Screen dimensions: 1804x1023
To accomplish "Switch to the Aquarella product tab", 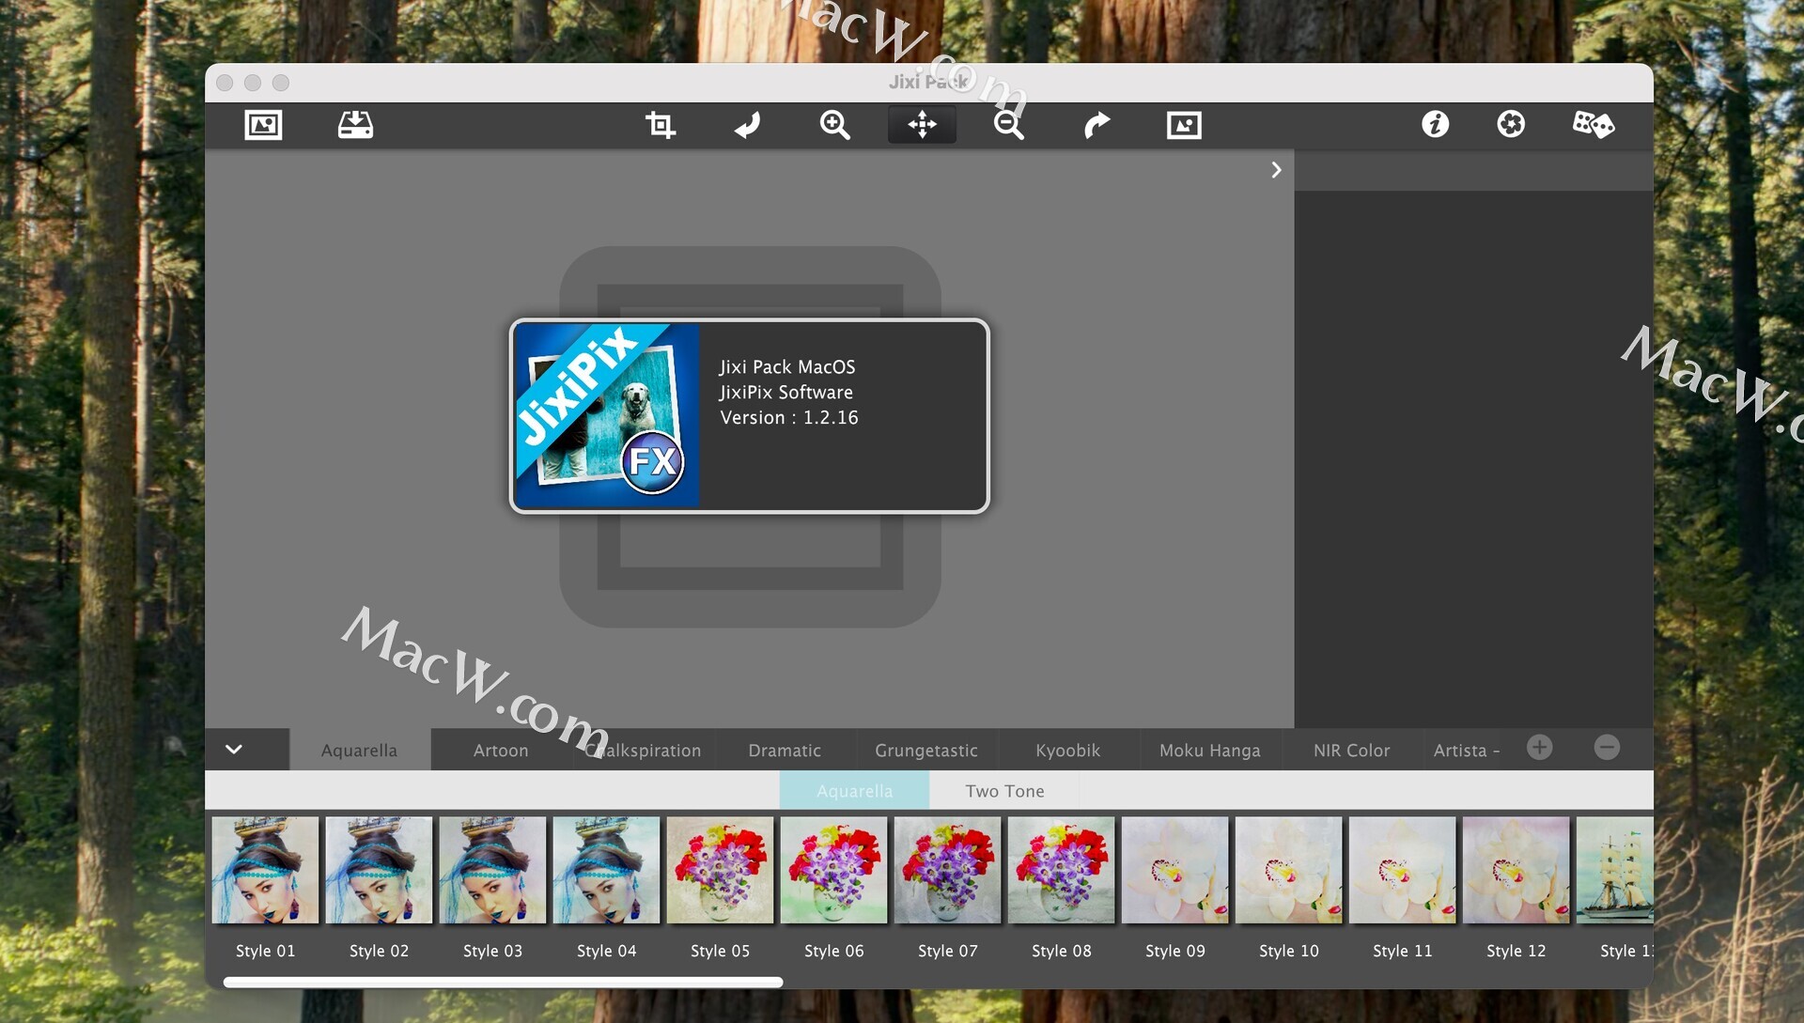I will (359, 750).
